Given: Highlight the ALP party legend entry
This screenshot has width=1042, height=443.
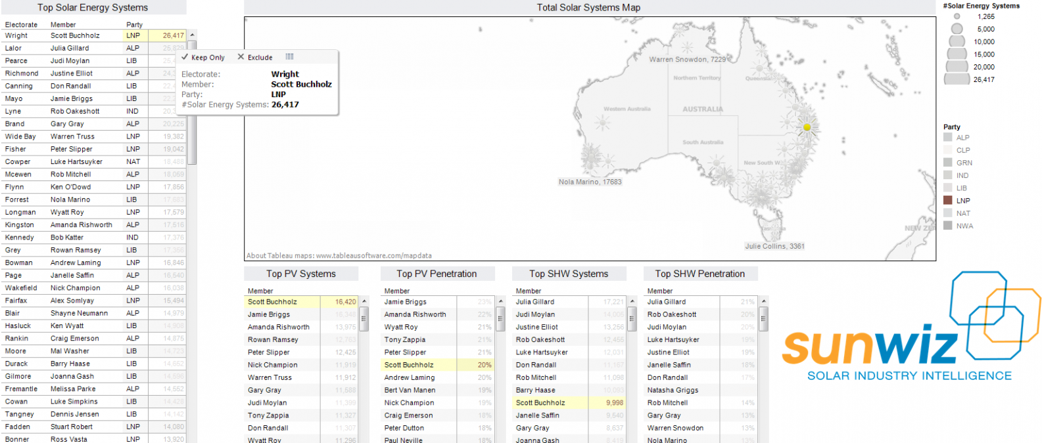Looking at the screenshot, I should [962, 138].
